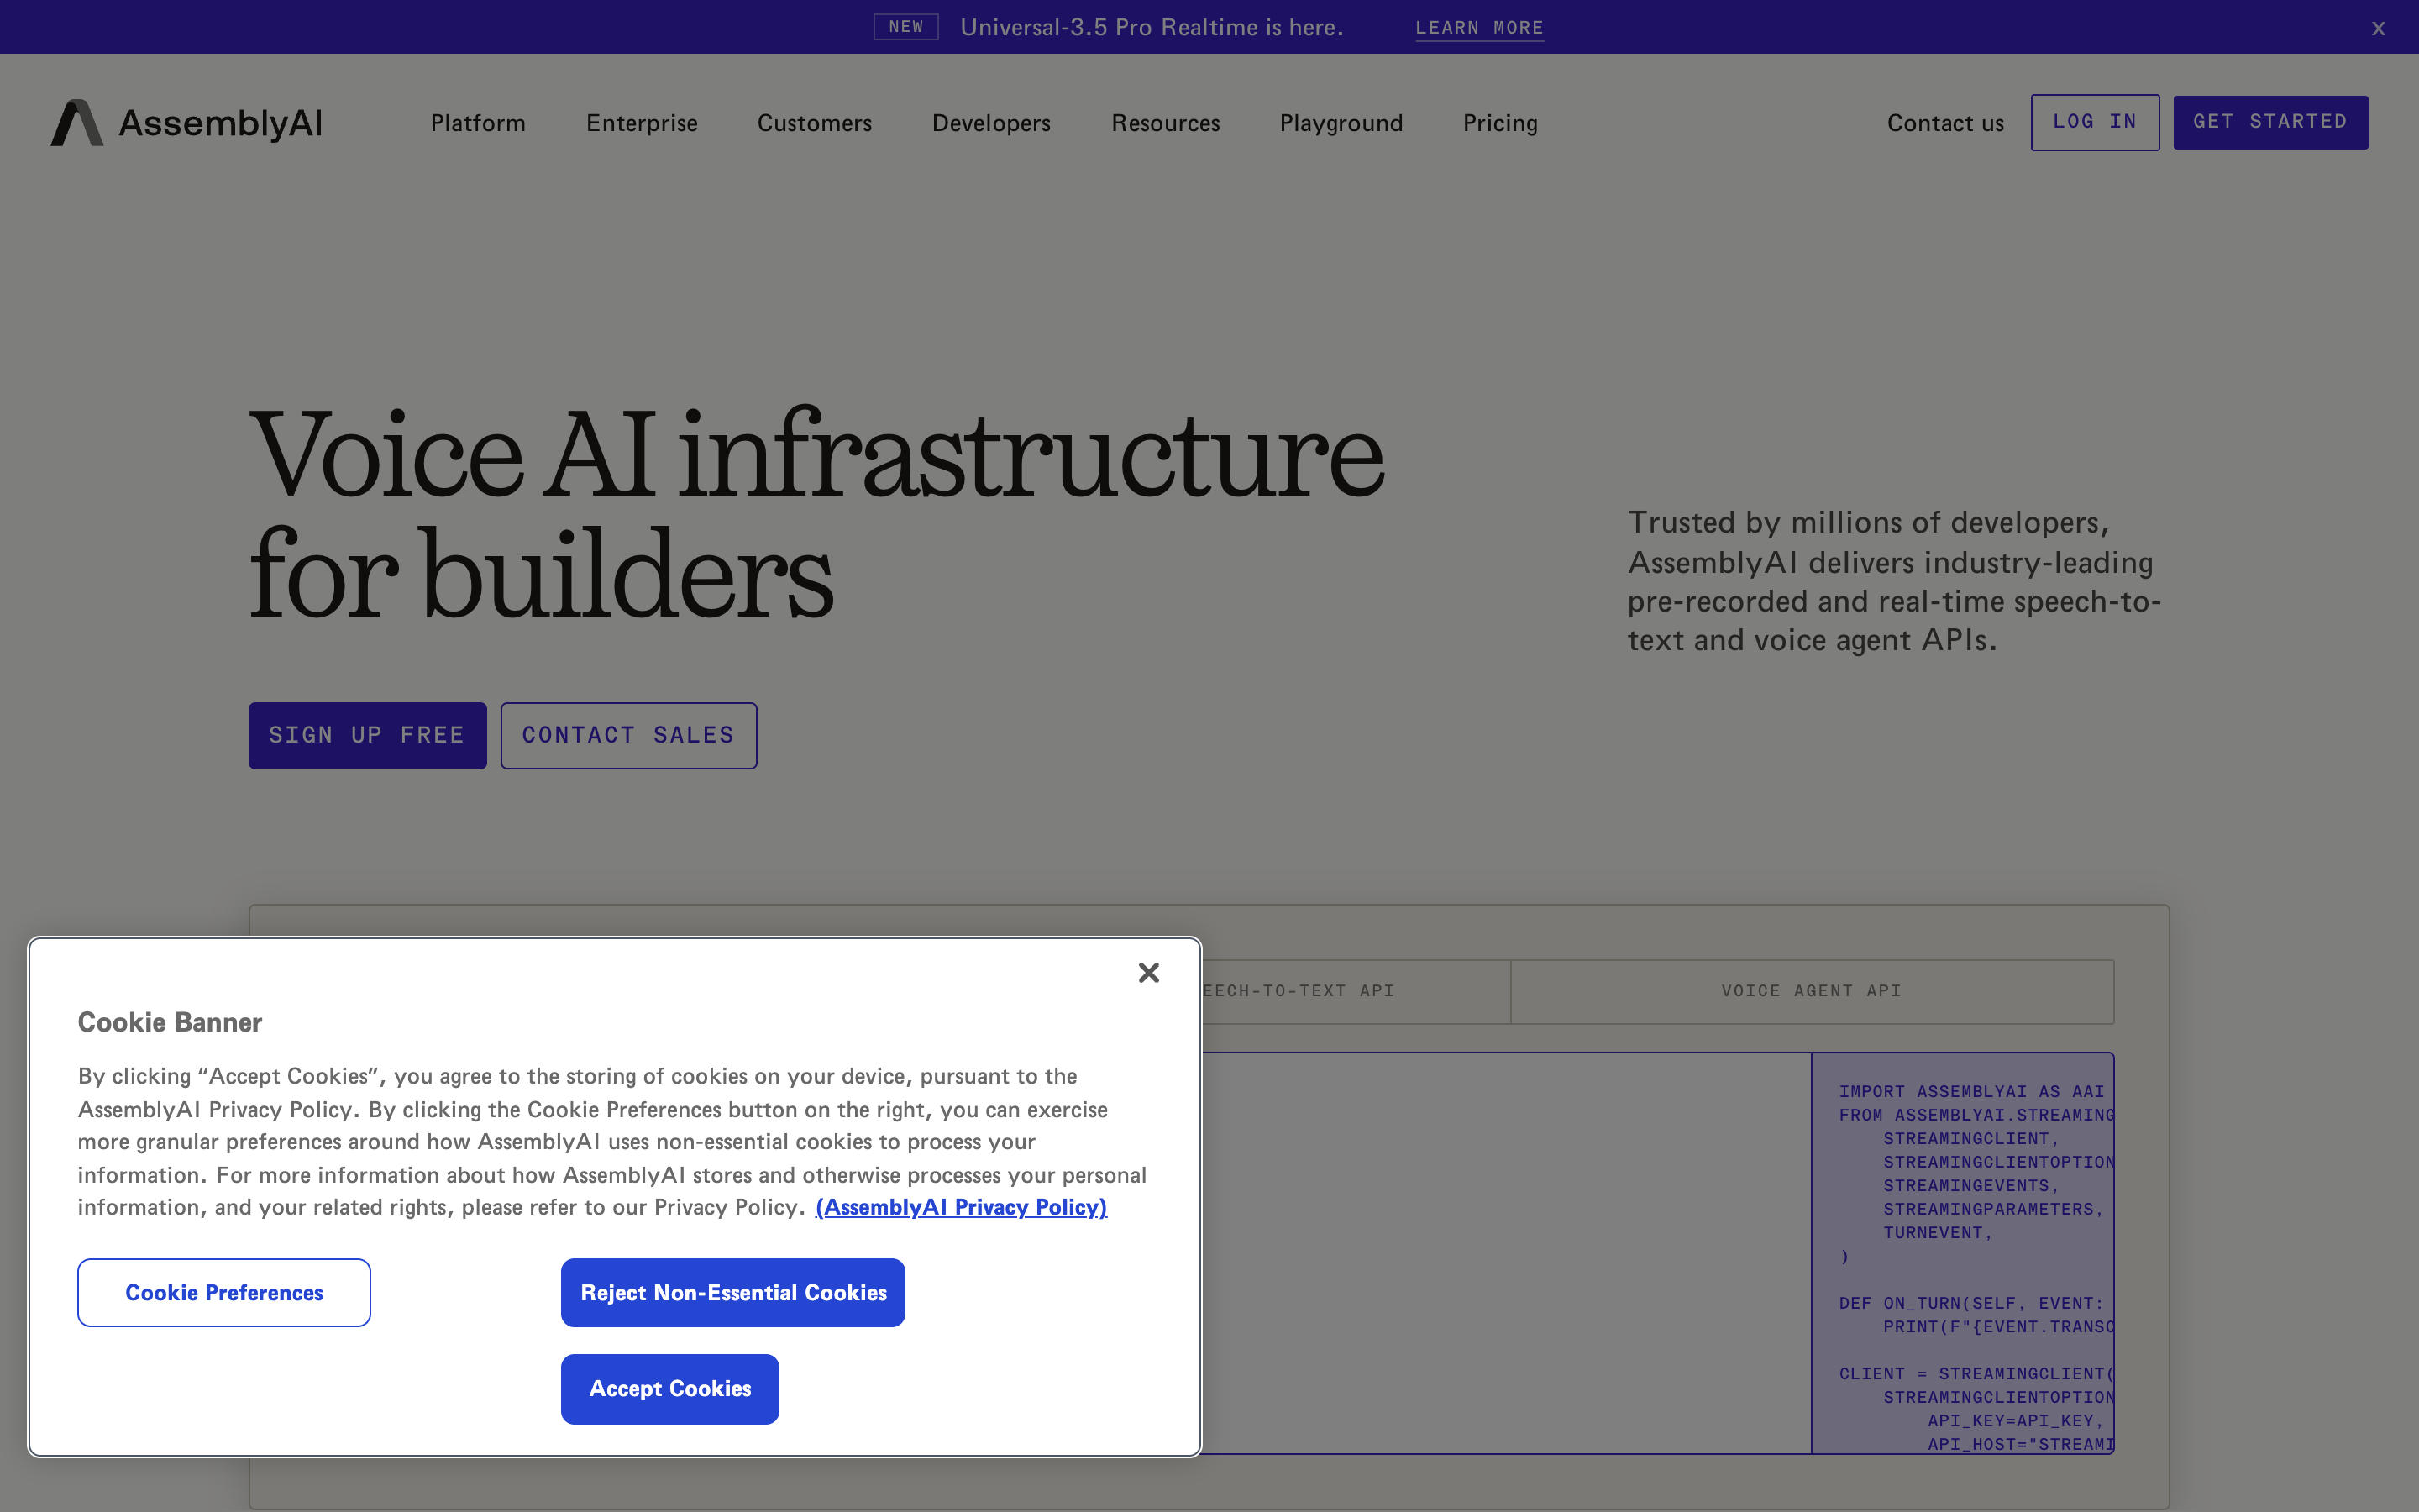Image resolution: width=2419 pixels, height=1512 pixels.
Task: Dismiss the top announcement bar
Action: click(x=2378, y=28)
